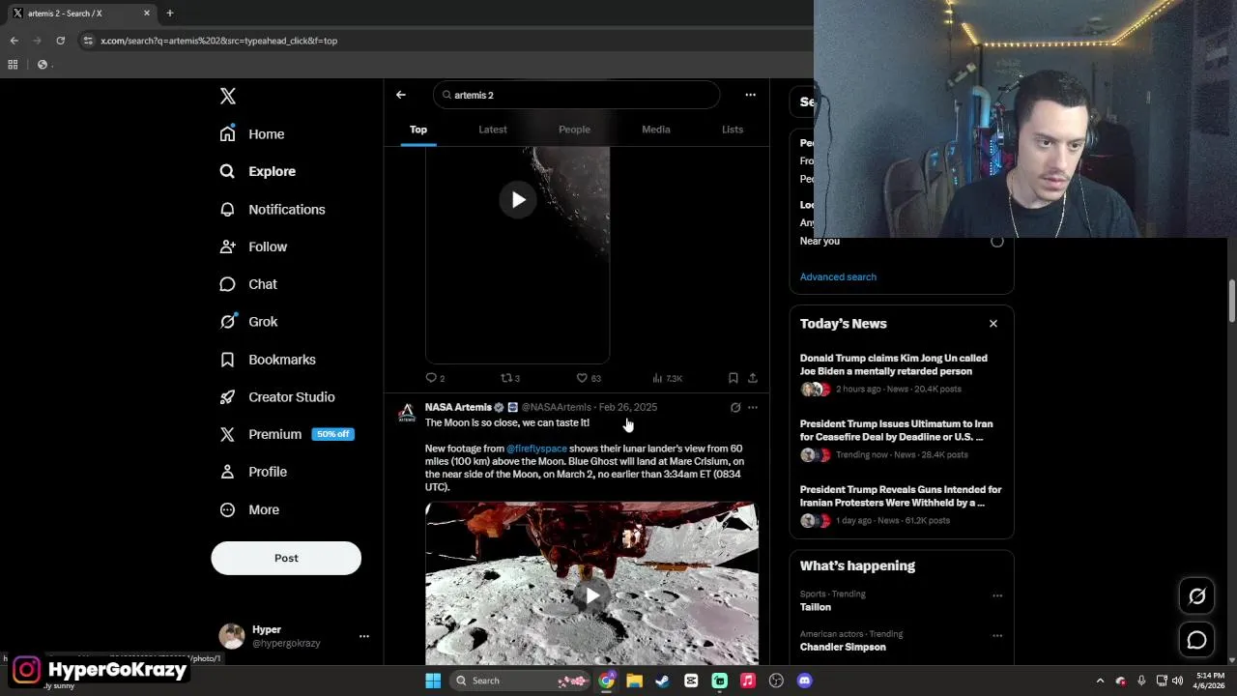Share the top moon video post
Viewport: 1237px width, 696px height.
coord(753,378)
